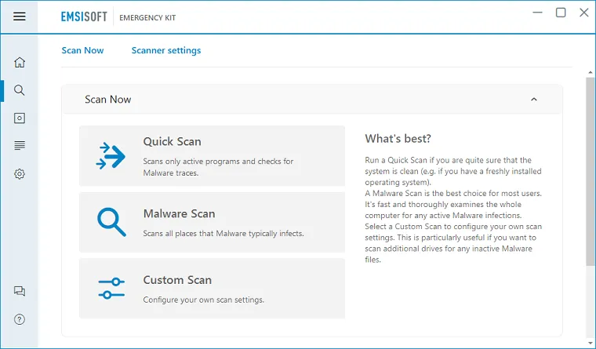Click the 'What's best?' heading
Viewport: 596px width, 349px height.
[x=398, y=138]
